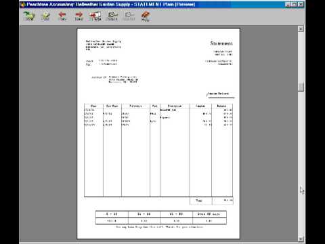Click the vertical scrollbar thumb
The width and height of the screenshot is (325, 244).
click(301, 87)
